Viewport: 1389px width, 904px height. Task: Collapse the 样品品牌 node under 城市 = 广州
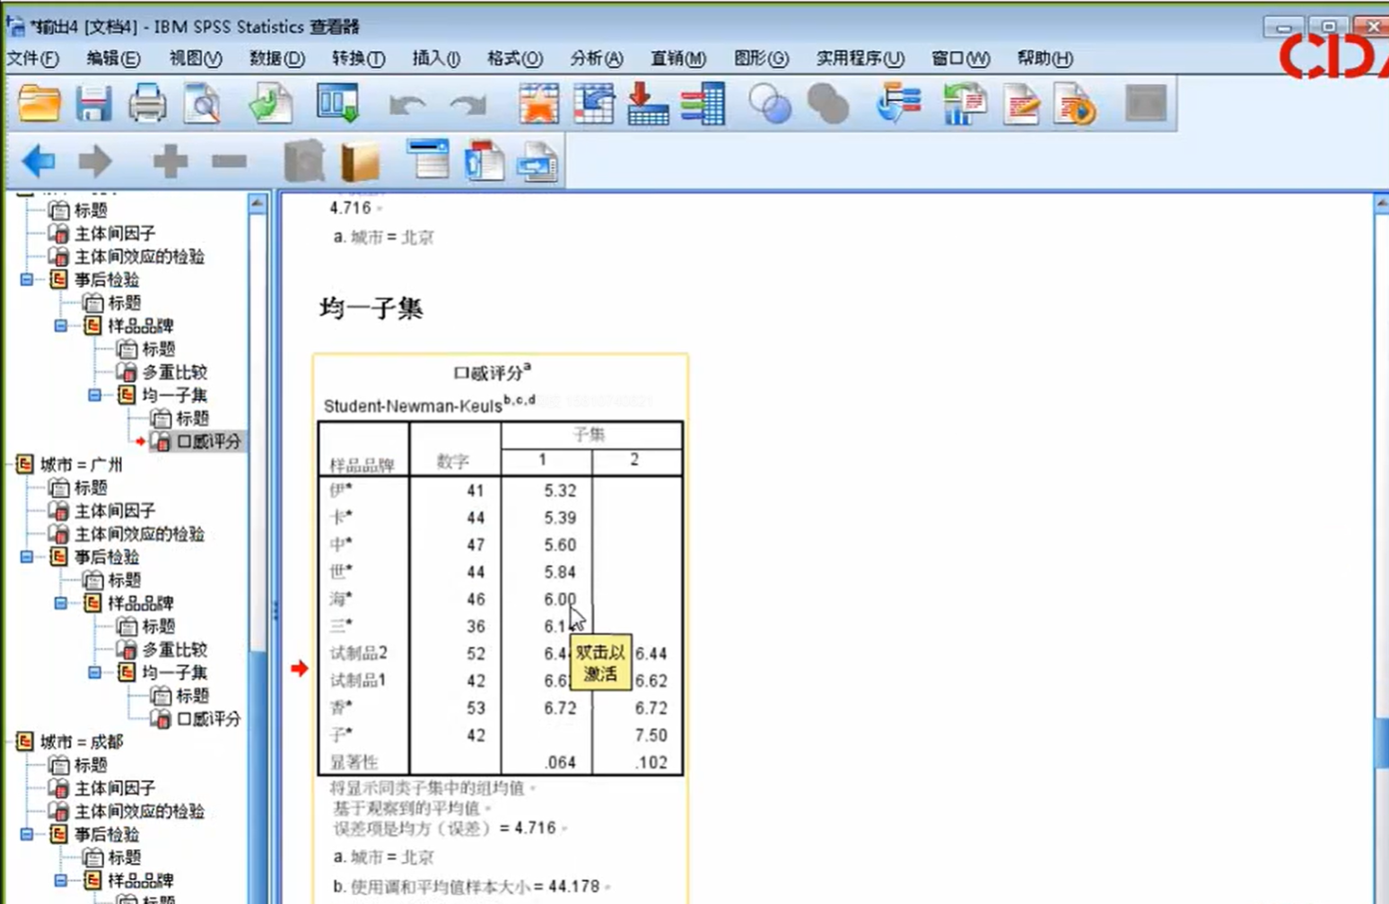click(61, 603)
